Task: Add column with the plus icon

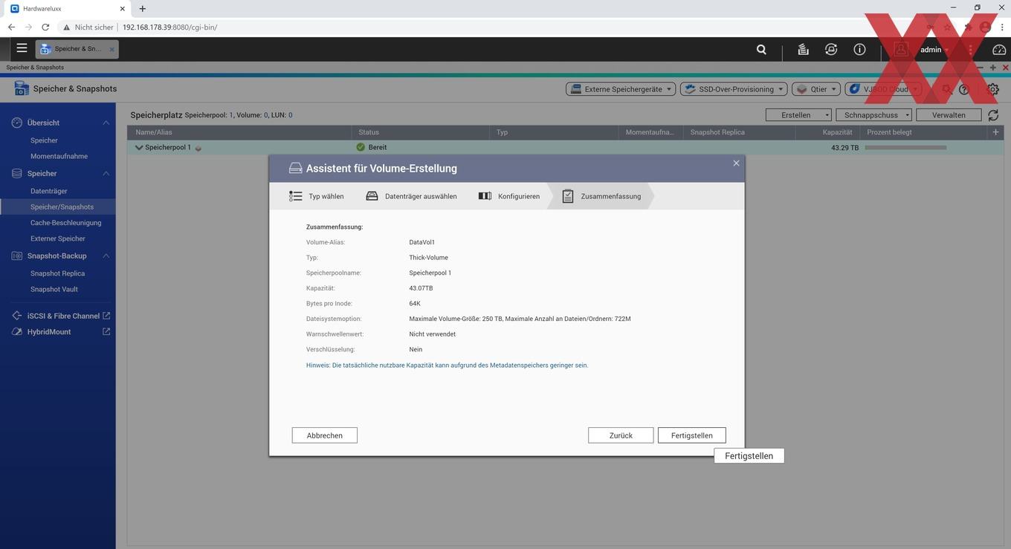Action: click(995, 132)
